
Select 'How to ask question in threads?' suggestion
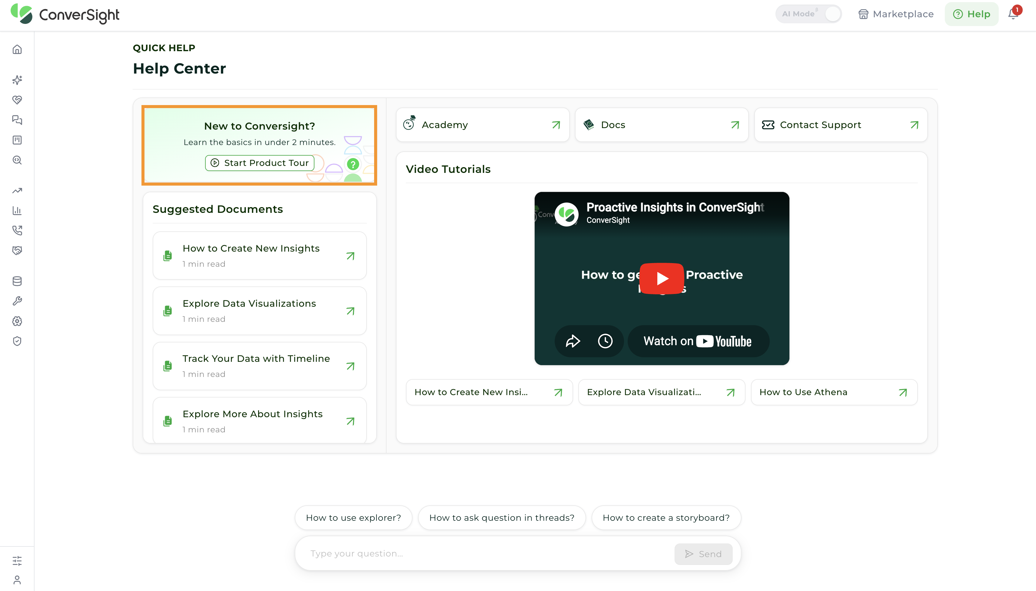(502, 517)
